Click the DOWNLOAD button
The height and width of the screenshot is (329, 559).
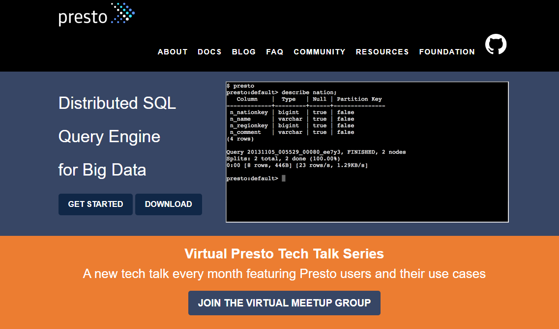pos(169,204)
